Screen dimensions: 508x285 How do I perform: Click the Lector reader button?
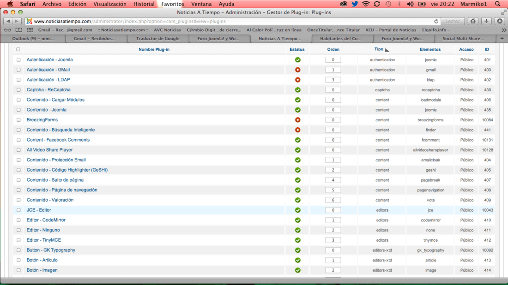click(x=453, y=21)
